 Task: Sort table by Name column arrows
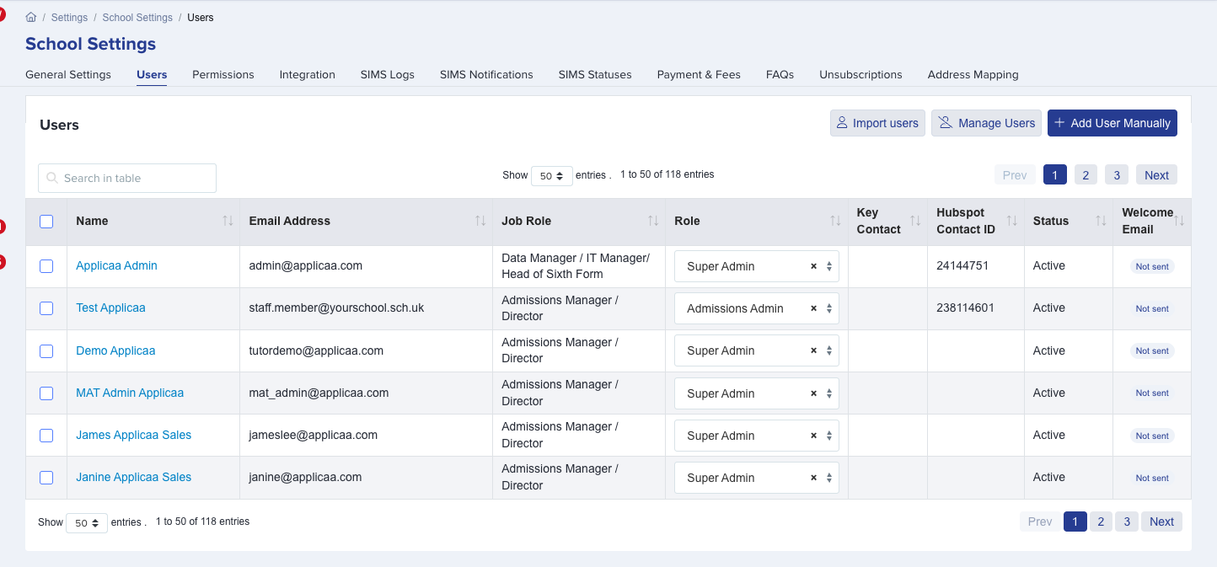point(228,221)
